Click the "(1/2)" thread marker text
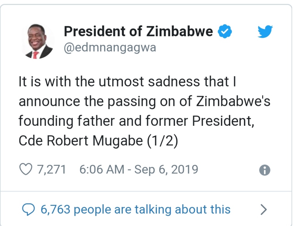This screenshot has height=226, width=294. click(x=162, y=141)
